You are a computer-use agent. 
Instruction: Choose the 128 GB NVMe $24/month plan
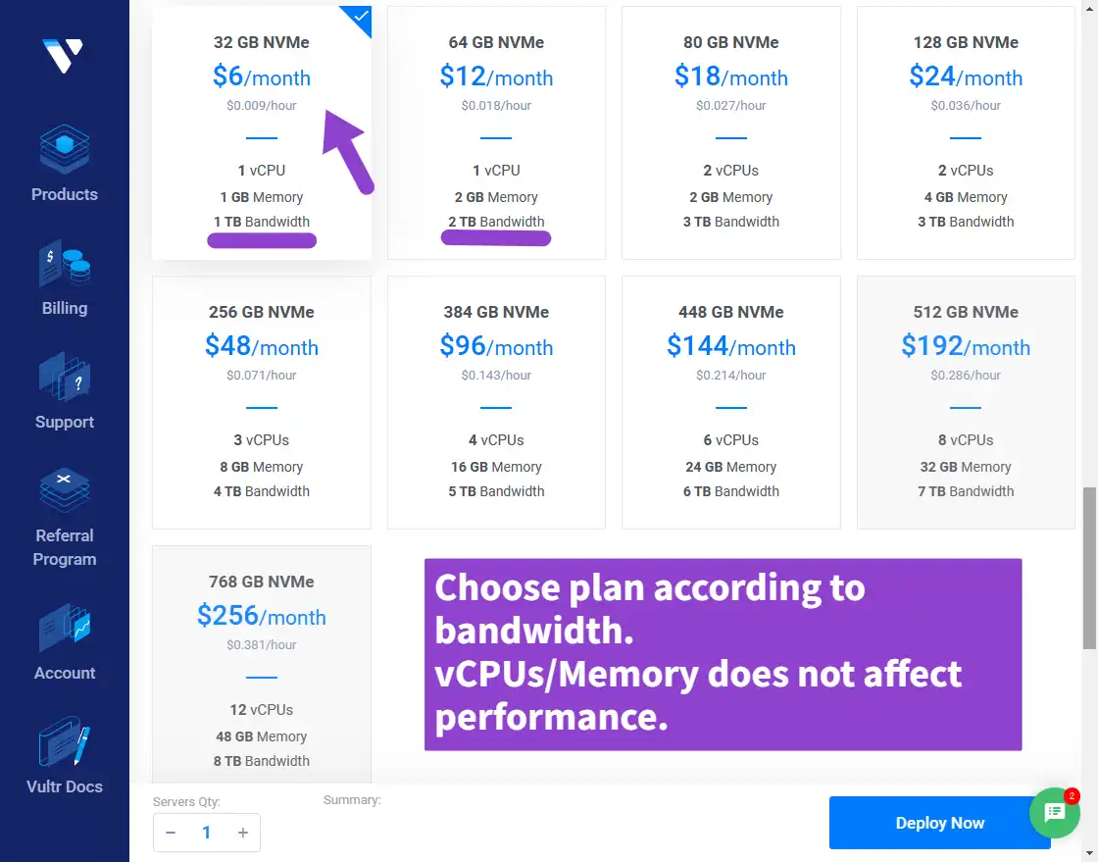coord(966,133)
